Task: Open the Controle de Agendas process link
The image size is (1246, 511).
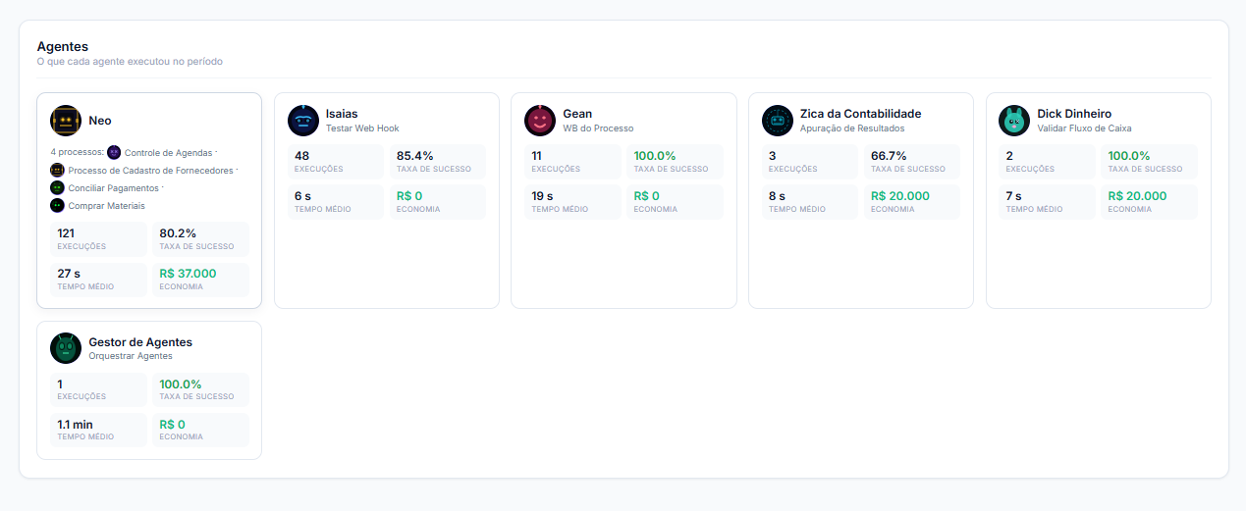Action: tap(168, 153)
